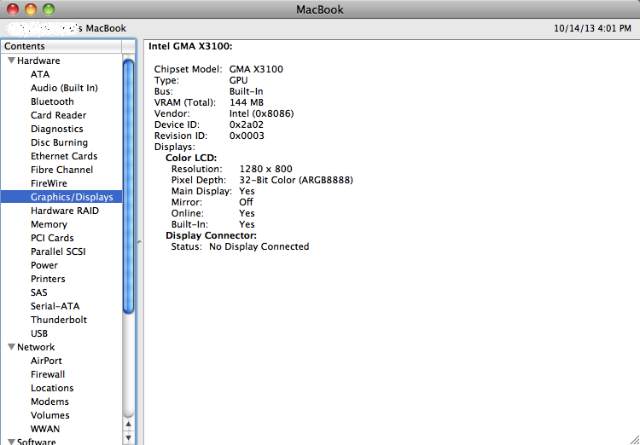Open the Power entry
This screenshot has height=445, width=640.
44,265
